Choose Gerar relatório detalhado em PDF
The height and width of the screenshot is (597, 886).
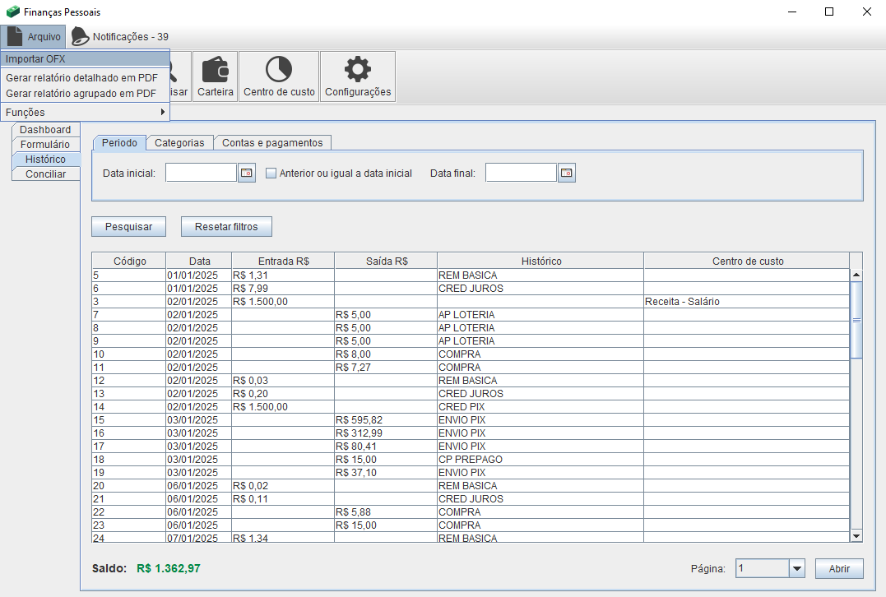tap(81, 77)
